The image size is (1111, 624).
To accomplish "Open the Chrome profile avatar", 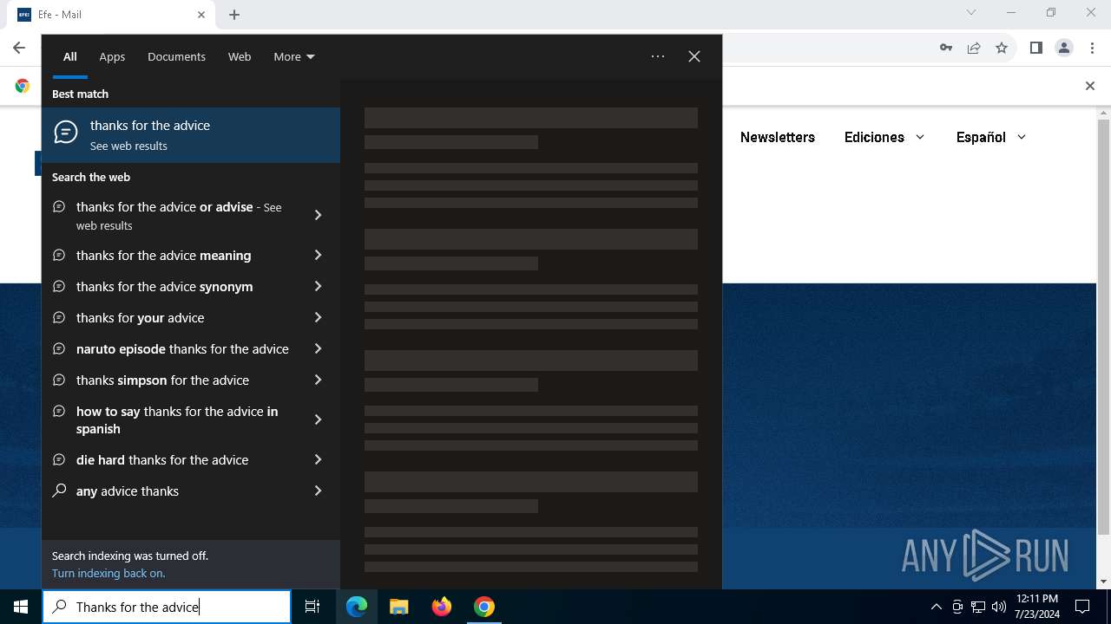I will point(1064,48).
